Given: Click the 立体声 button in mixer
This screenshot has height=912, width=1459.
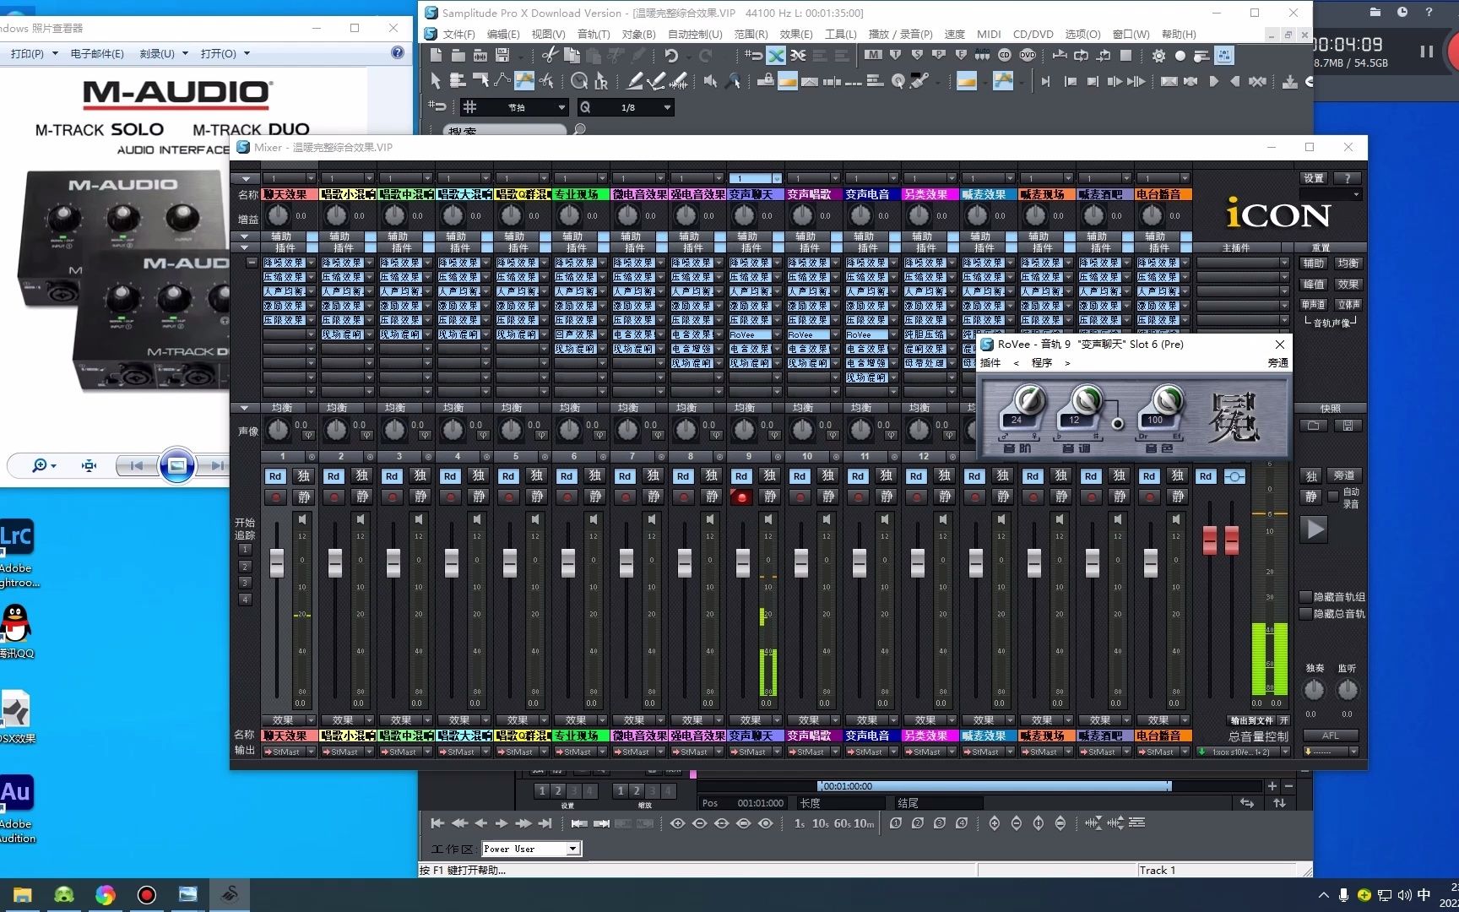Looking at the screenshot, I should [x=1348, y=305].
